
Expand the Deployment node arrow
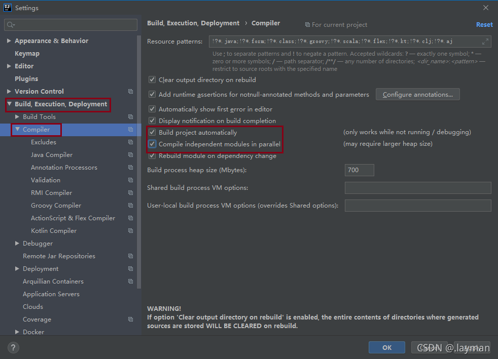(17, 268)
